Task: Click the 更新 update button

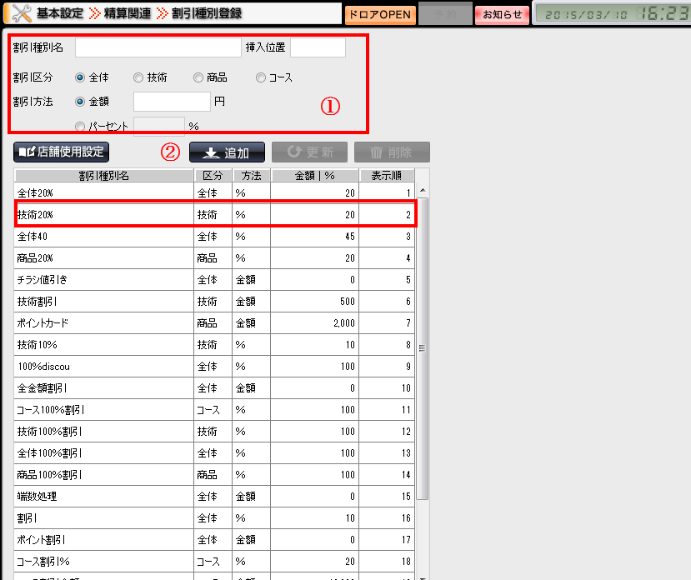Action: pyautogui.click(x=308, y=152)
